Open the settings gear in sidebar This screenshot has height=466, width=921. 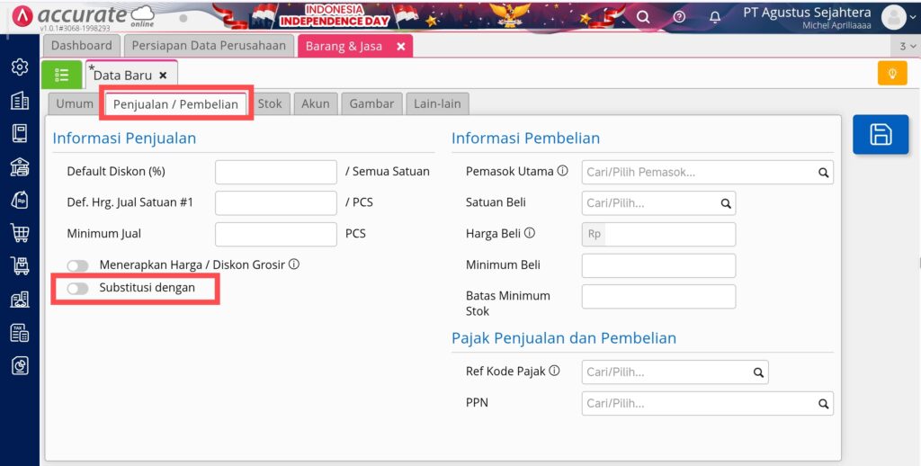[x=19, y=67]
